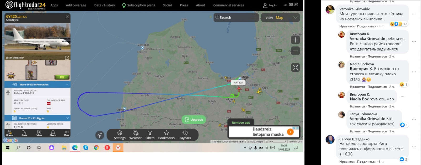The height and width of the screenshot is (165, 421).
Task: Open the Weather layer options
Action: coord(135,135)
